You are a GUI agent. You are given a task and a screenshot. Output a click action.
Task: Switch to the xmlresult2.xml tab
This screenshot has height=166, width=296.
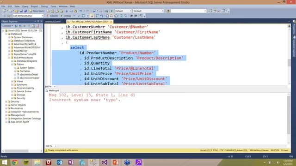[53, 22]
